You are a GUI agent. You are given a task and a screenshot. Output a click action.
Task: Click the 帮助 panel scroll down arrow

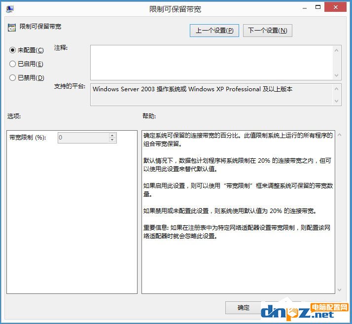click(339, 289)
